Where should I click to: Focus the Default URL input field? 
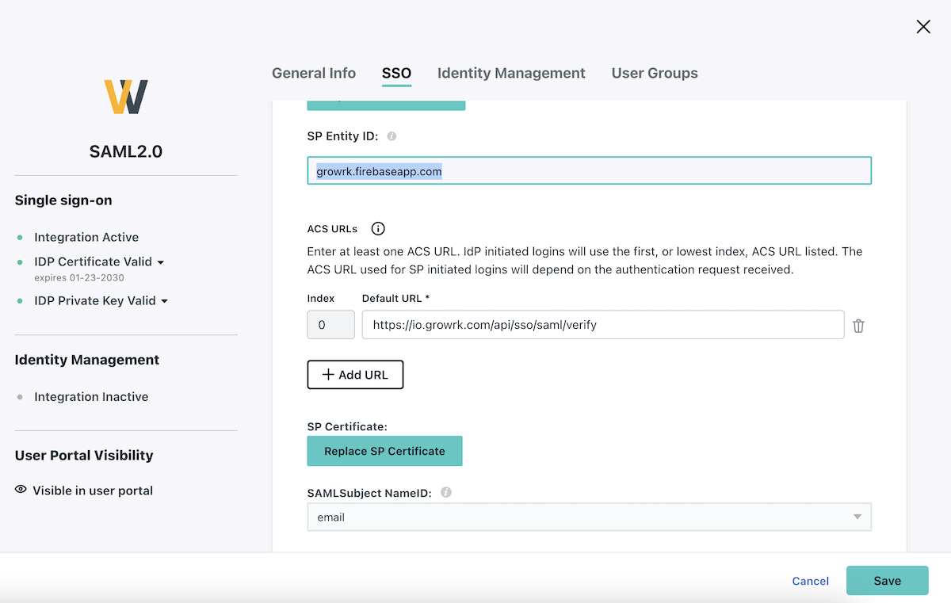pos(602,325)
